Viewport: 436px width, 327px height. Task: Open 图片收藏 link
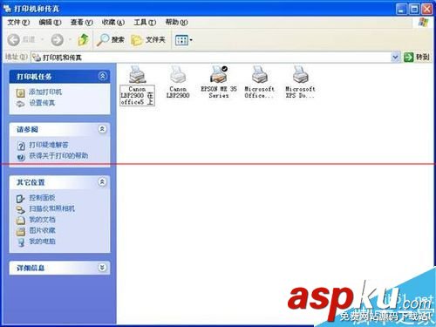[42, 230]
